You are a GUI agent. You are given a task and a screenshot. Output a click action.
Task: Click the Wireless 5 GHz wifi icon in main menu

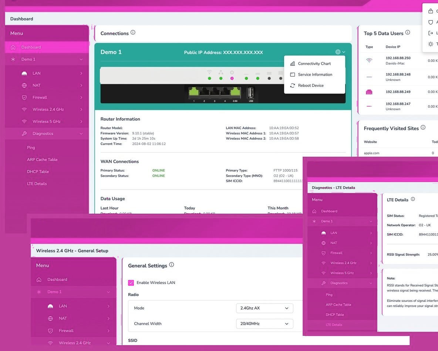(x=24, y=121)
